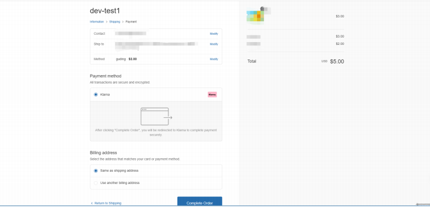Image resolution: width=430 pixels, height=207 pixels.
Task: Click Modify link for Ship to
Action: (x=214, y=44)
